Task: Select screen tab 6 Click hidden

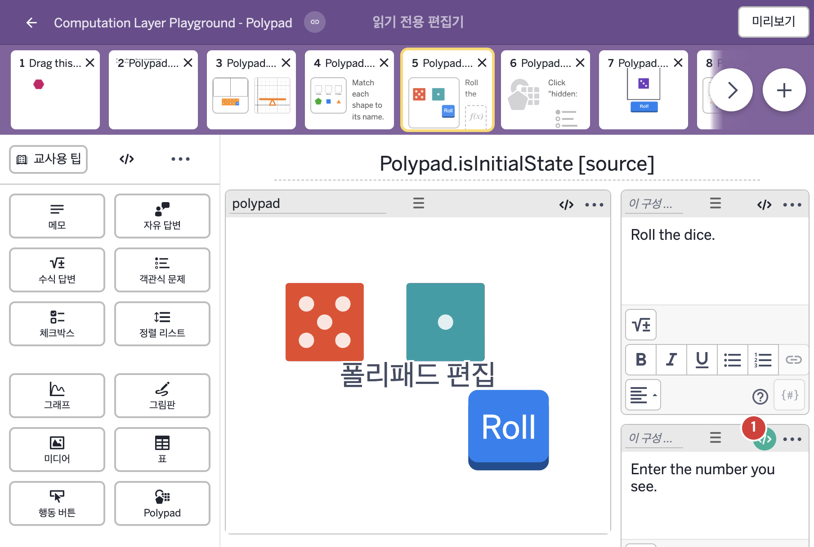Action: pyautogui.click(x=546, y=90)
